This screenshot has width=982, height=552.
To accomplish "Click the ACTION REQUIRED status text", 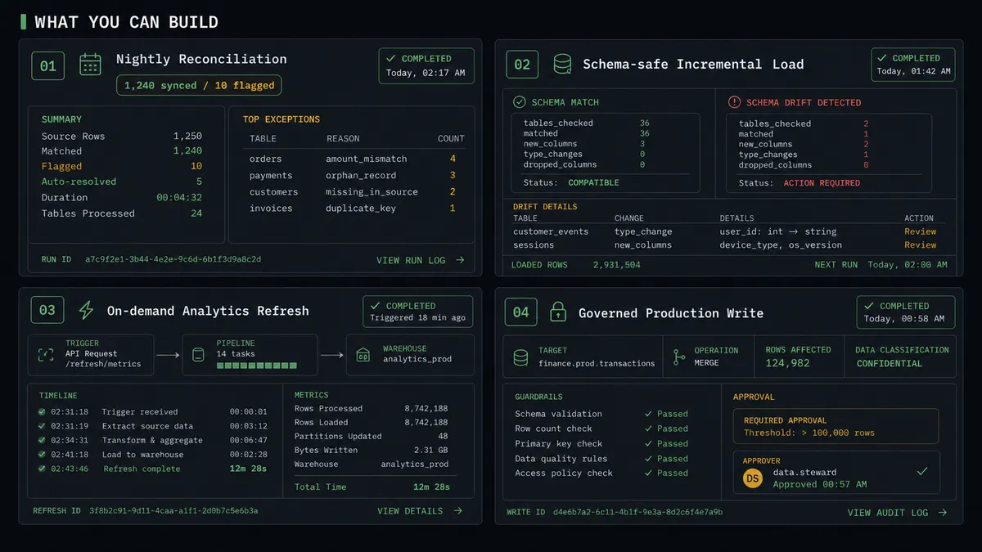I will [822, 183].
